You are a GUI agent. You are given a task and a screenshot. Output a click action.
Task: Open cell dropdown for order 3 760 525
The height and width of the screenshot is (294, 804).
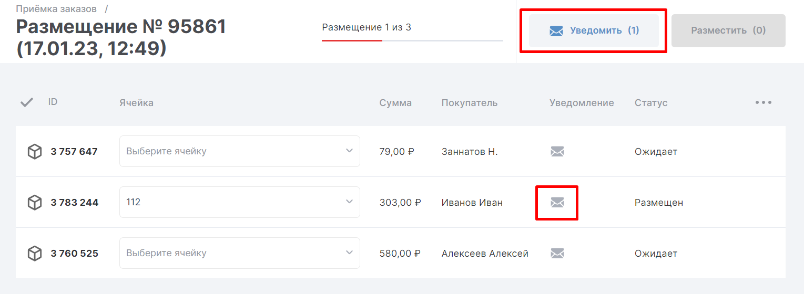pyautogui.click(x=240, y=253)
